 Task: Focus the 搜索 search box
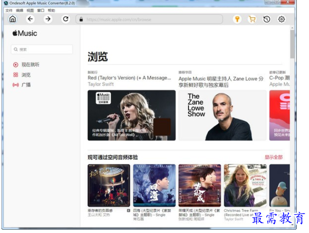42,49
